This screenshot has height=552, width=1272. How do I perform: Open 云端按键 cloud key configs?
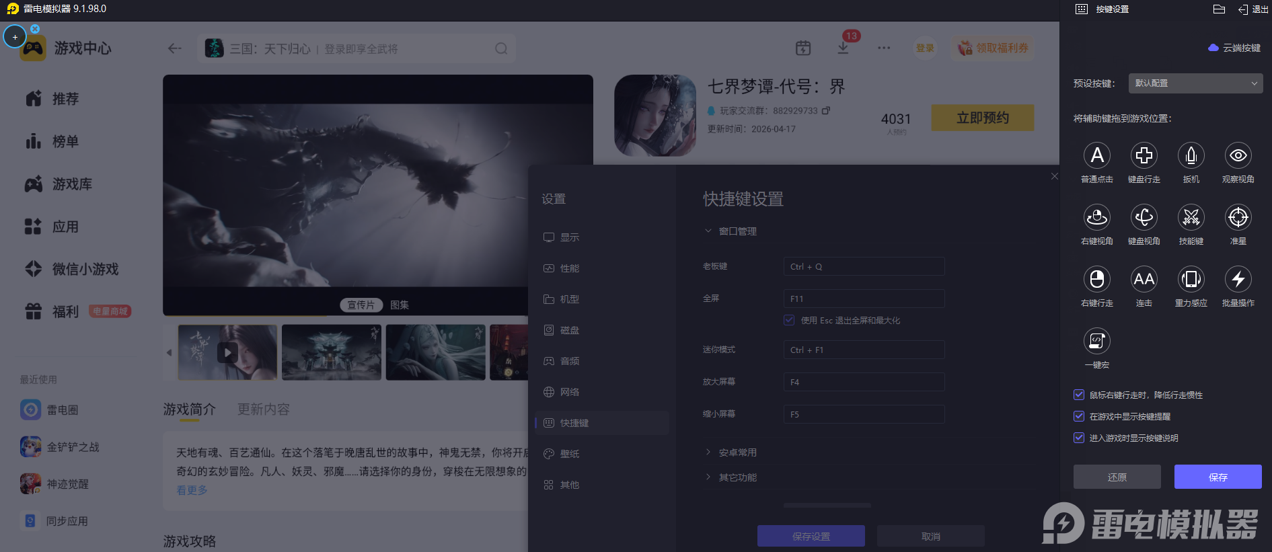(1234, 48)
